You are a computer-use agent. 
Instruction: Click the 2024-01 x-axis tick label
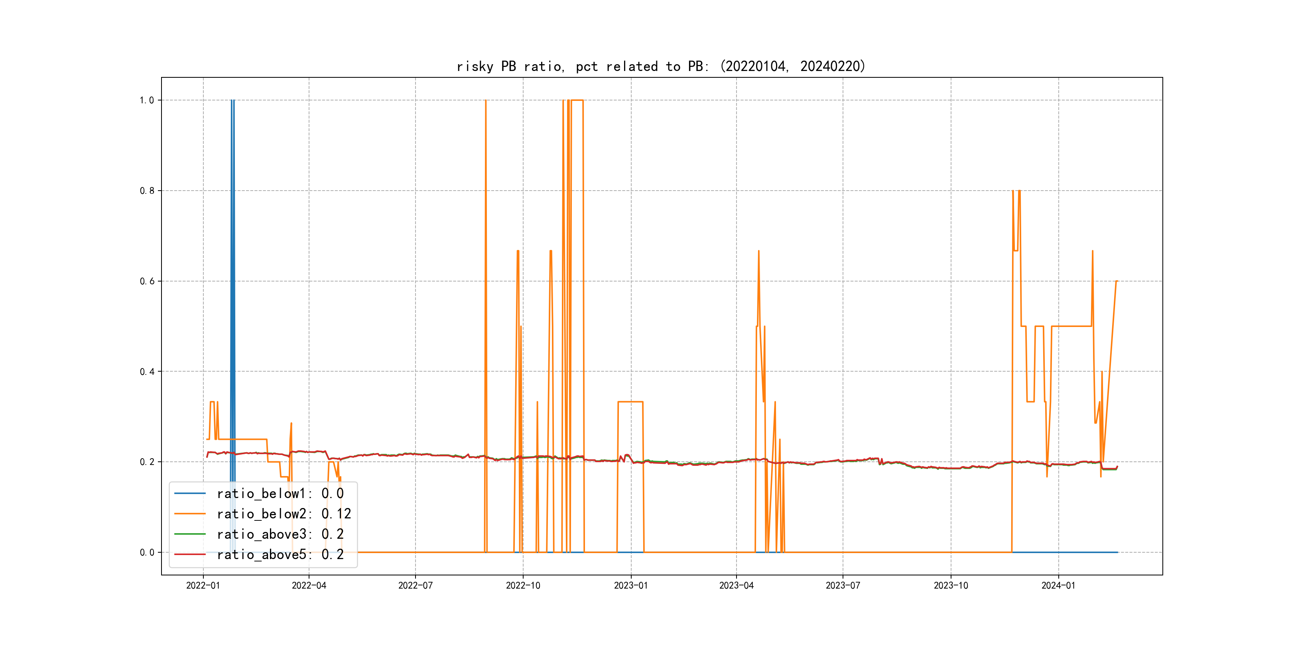coord(1058,585)
